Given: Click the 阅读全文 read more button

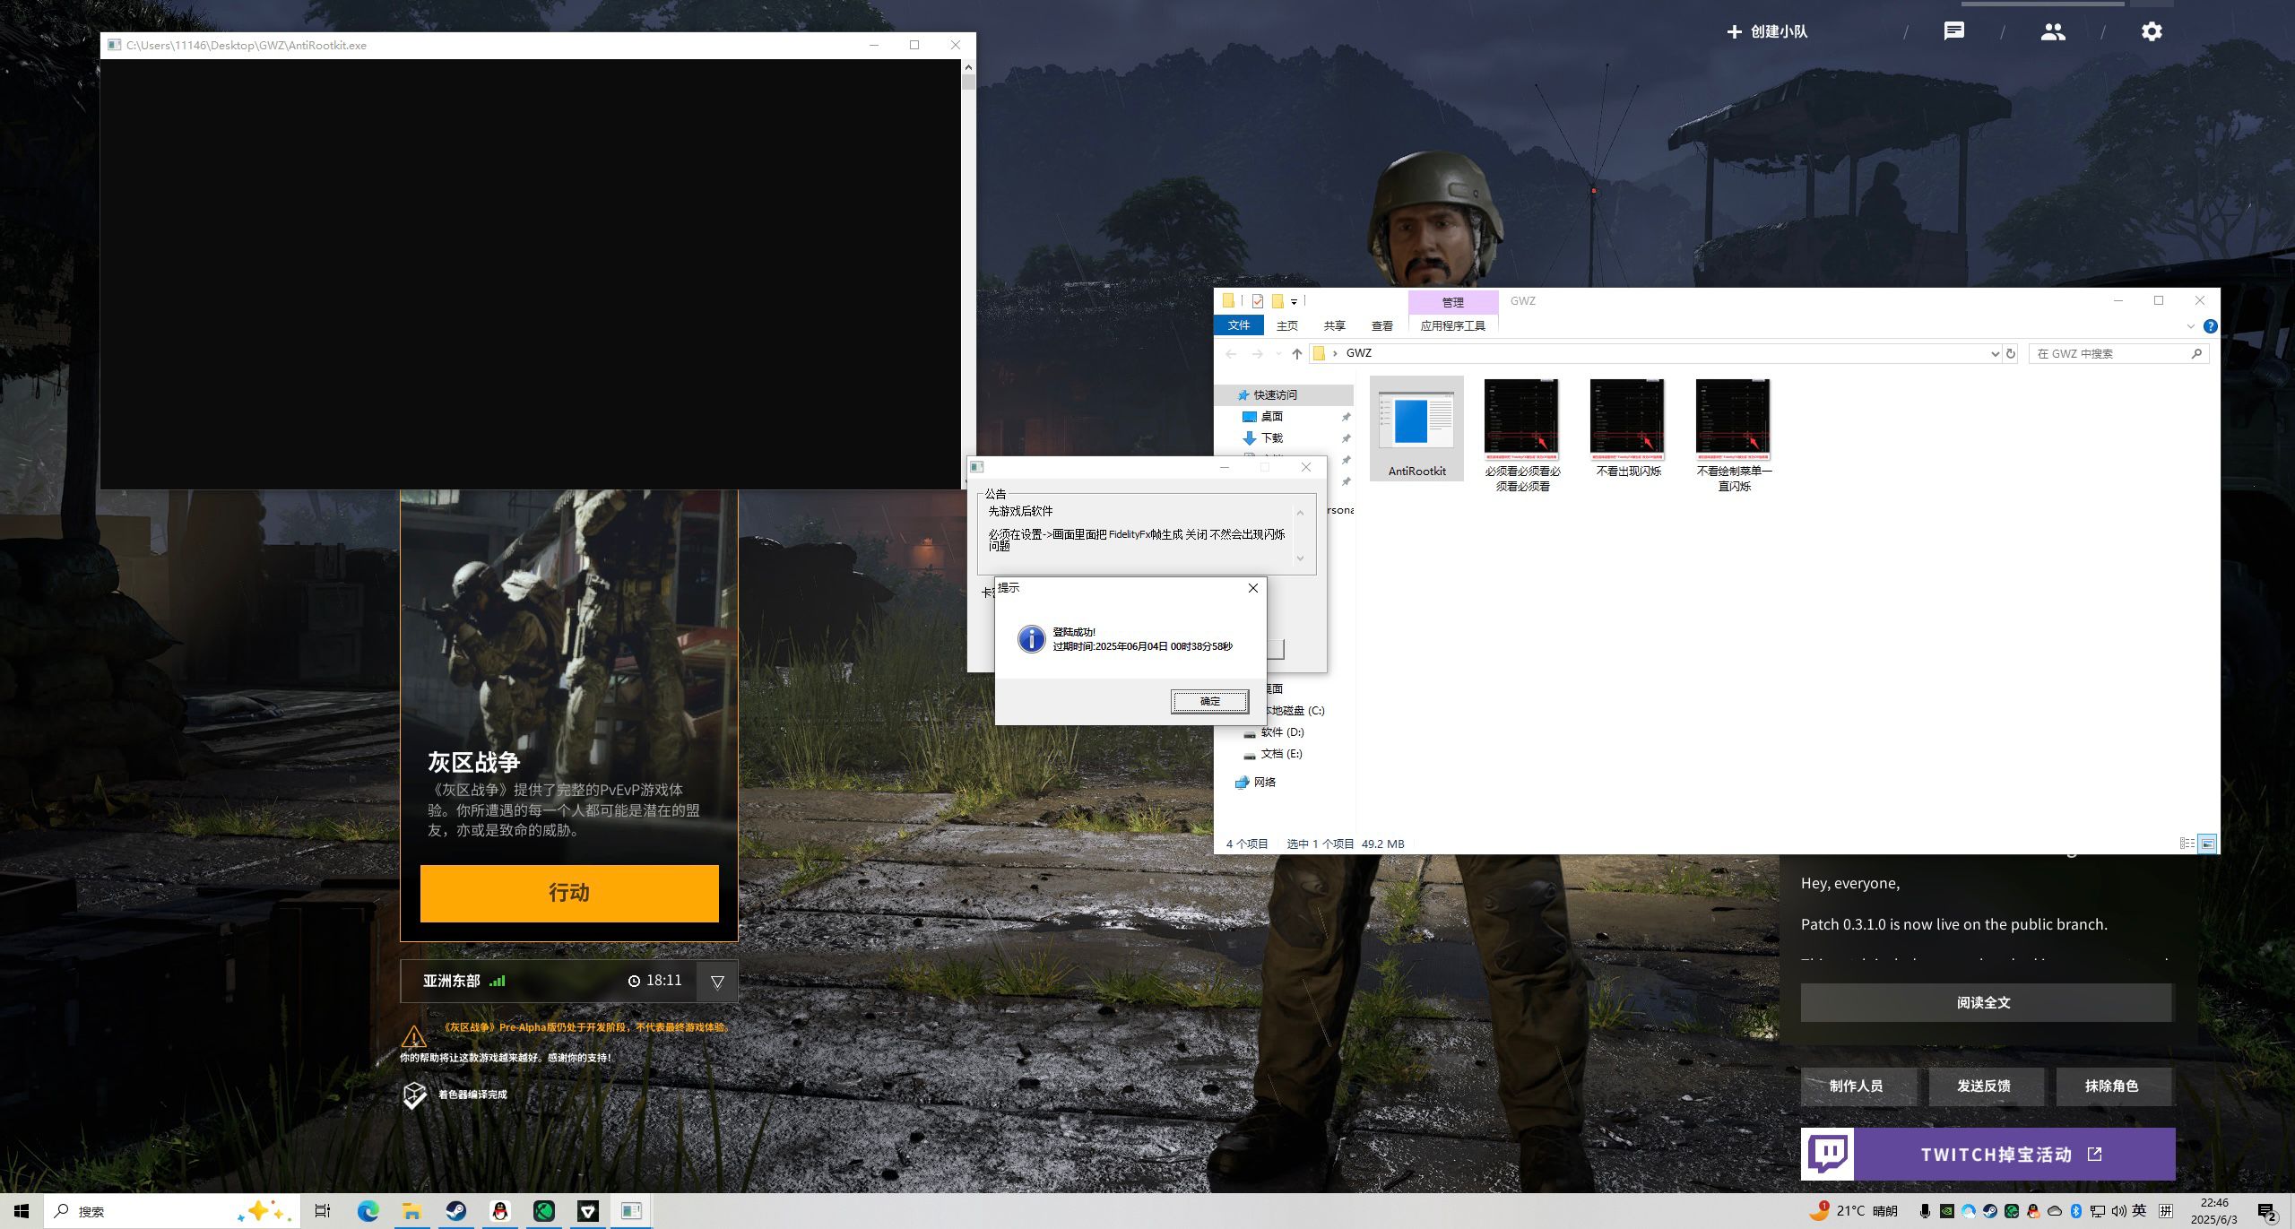Looking at the screenshot, I should pyautogui.click(x=1986, y=1002).
